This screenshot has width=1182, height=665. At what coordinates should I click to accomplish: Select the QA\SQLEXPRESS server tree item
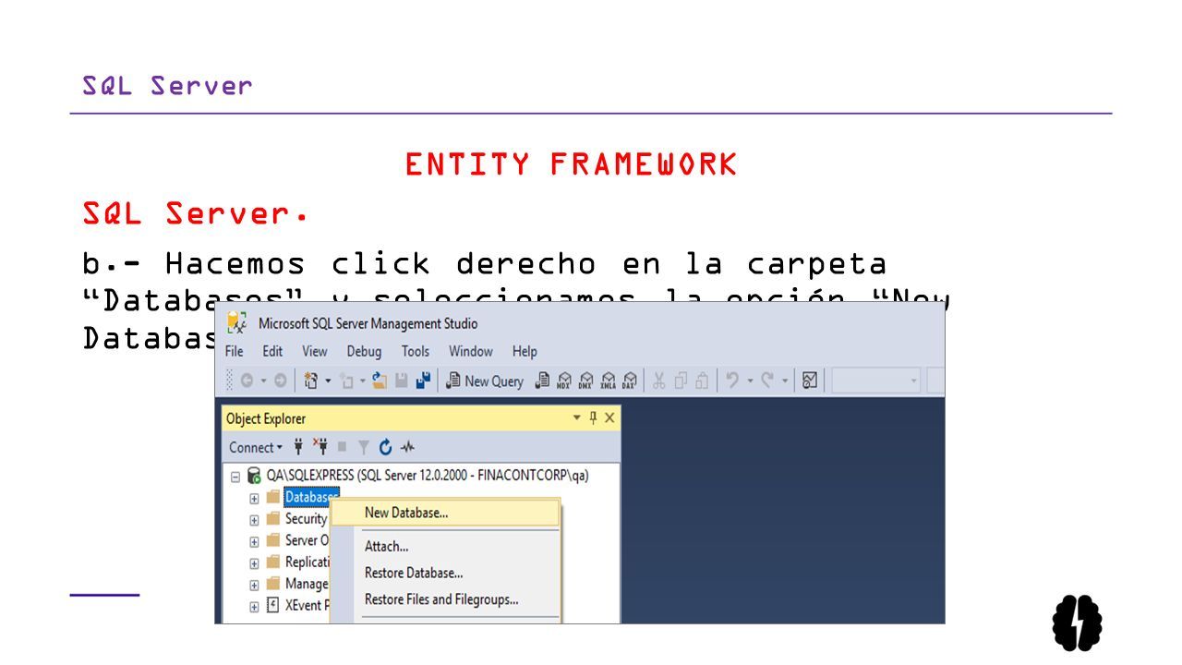tap(427, 476)
